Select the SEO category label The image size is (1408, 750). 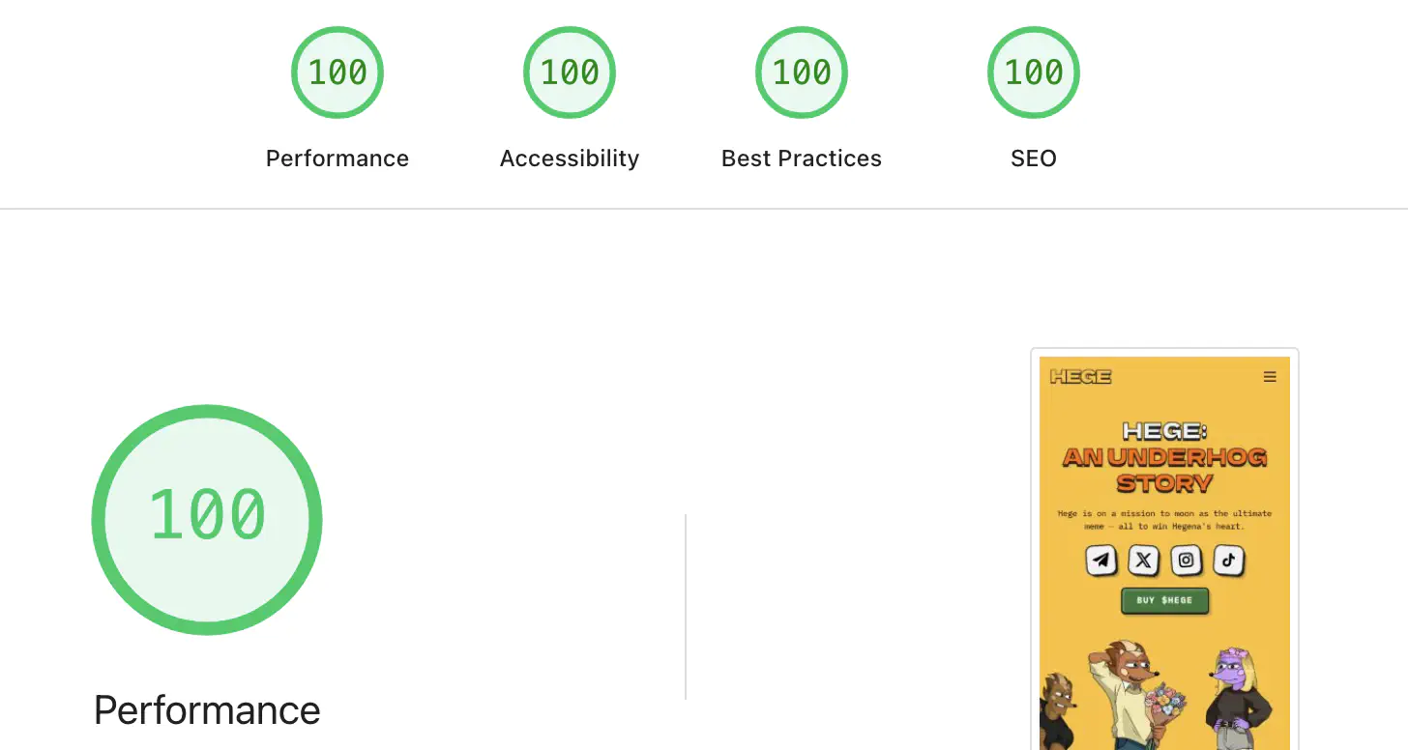click(x=1034, y=159)
